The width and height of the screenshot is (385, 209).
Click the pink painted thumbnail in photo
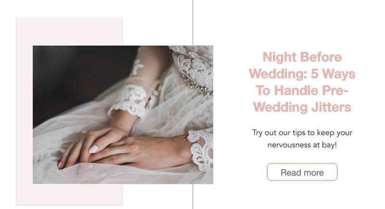coord(93,149)
